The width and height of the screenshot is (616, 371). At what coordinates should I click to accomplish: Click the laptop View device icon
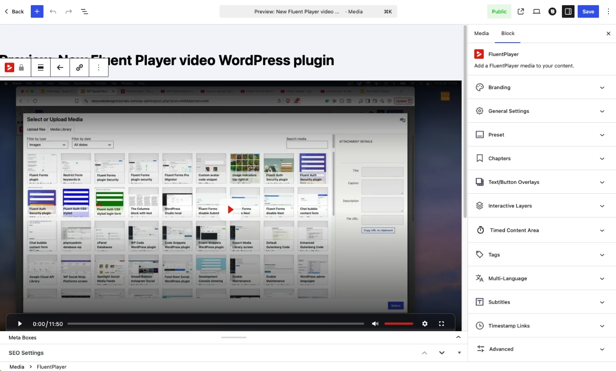536,11
